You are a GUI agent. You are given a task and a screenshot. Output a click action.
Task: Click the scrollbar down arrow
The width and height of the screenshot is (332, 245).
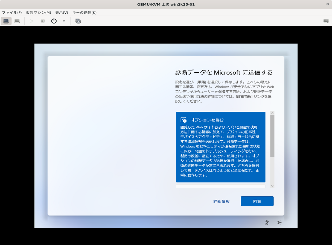(272, 186)
